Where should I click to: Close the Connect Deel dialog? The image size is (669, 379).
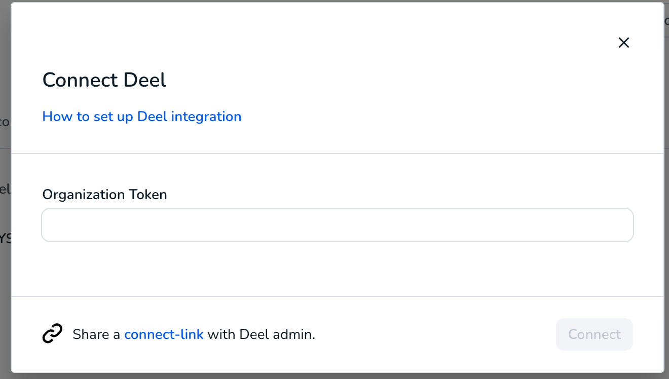coord(623,43)
